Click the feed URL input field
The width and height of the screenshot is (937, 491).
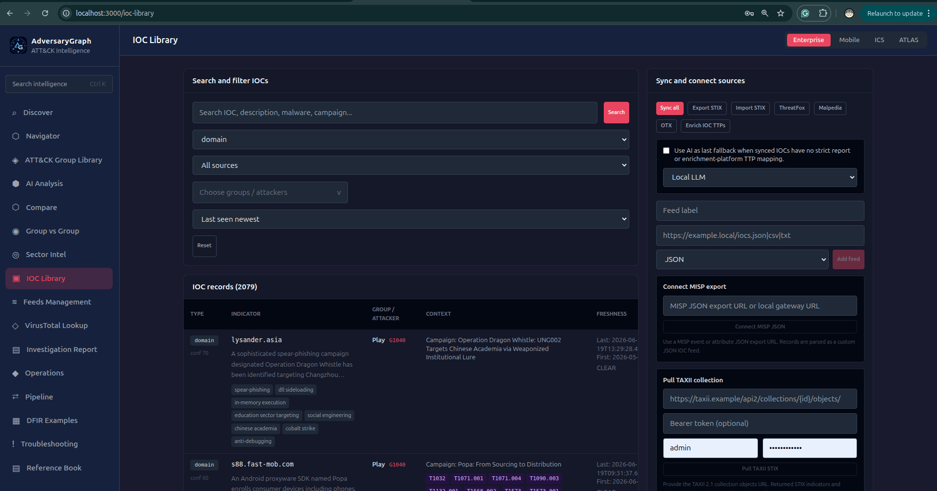point(760,235)
